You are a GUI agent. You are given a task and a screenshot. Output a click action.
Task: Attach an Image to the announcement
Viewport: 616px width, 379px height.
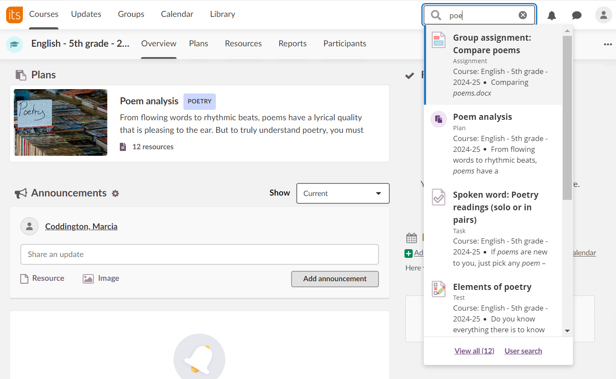click(x=101, y=279)
